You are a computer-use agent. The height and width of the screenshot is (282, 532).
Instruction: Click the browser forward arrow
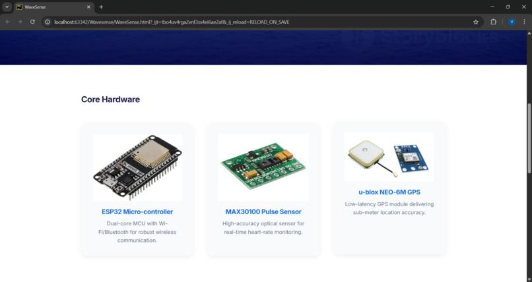click(x=20, y=22)
